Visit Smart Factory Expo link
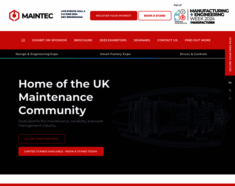235x186 pixels. (115, 54)
